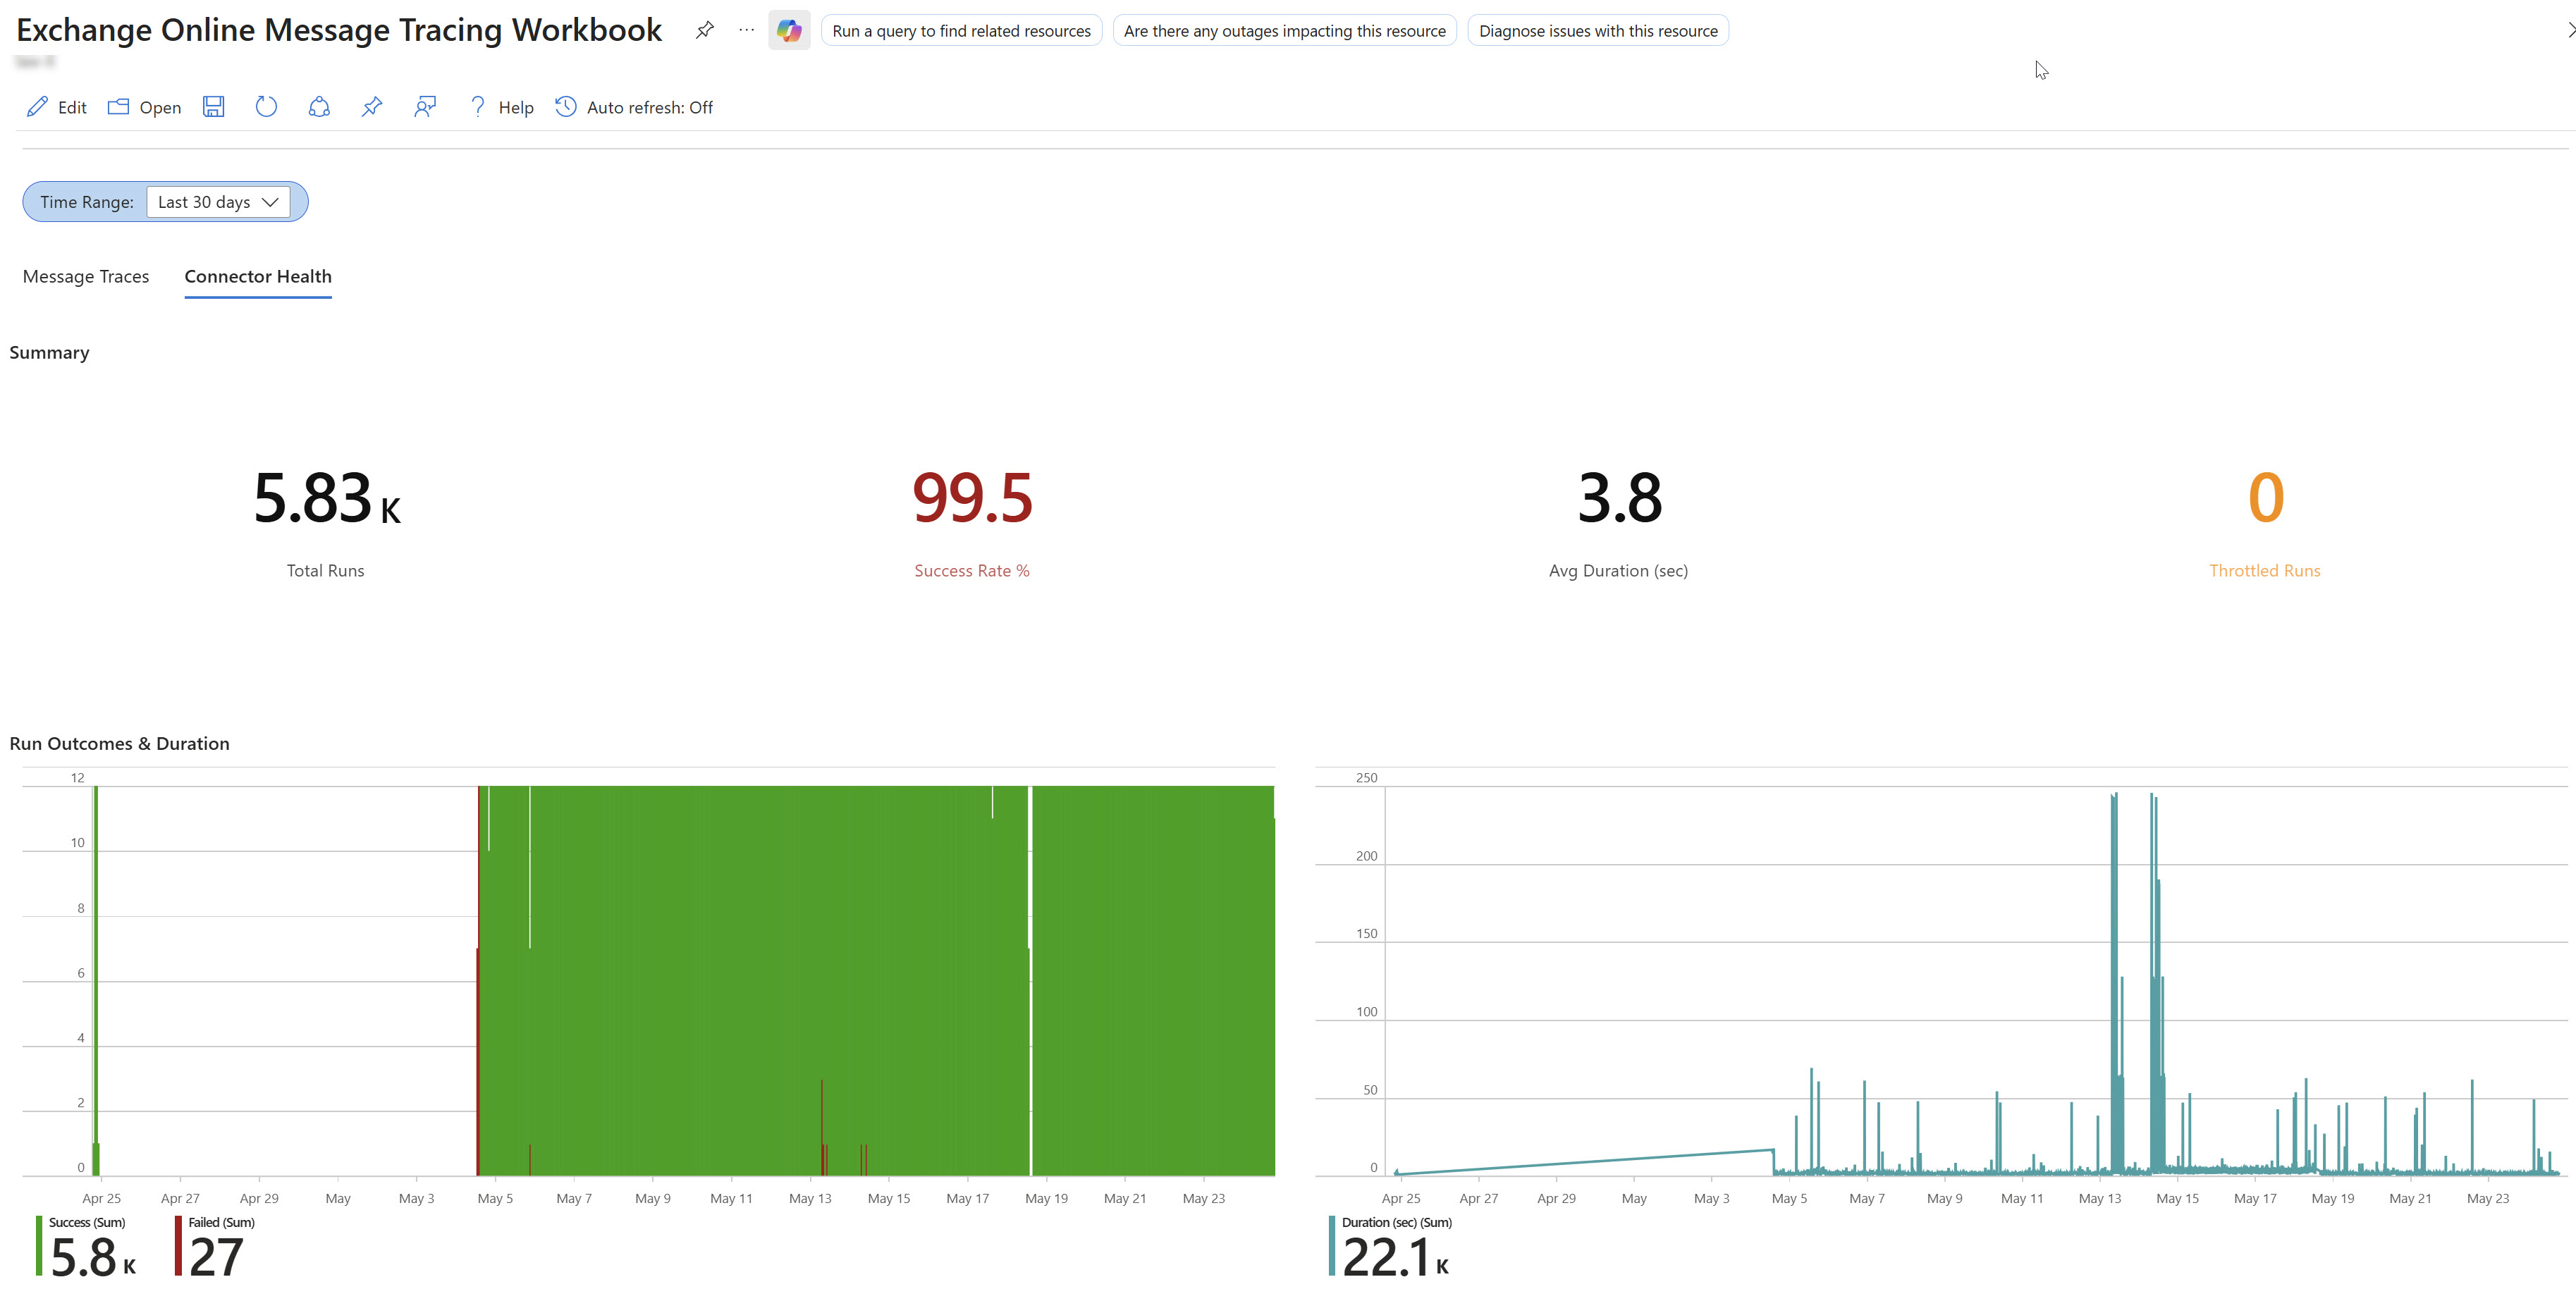Screen dimensions: 2576x1289
Task: Click the Edit pencil toolbar button
Action: click(57, 107)
